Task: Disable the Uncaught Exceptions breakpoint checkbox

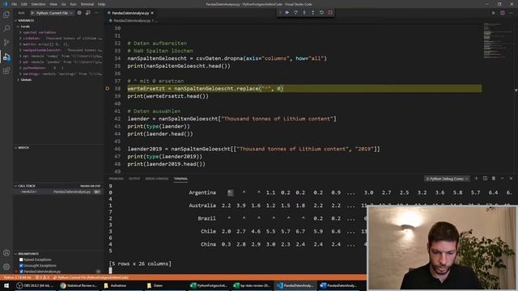Action: pos(21,266)
